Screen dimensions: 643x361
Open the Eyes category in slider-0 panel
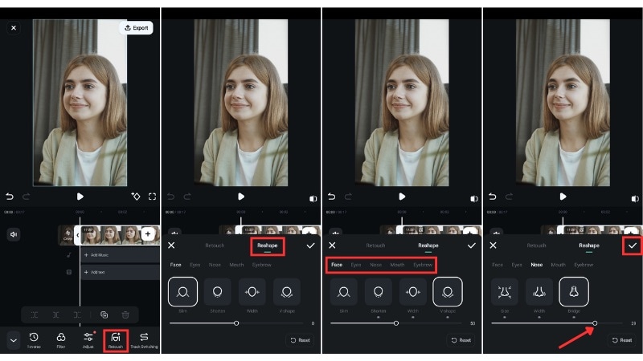[195, 265]
